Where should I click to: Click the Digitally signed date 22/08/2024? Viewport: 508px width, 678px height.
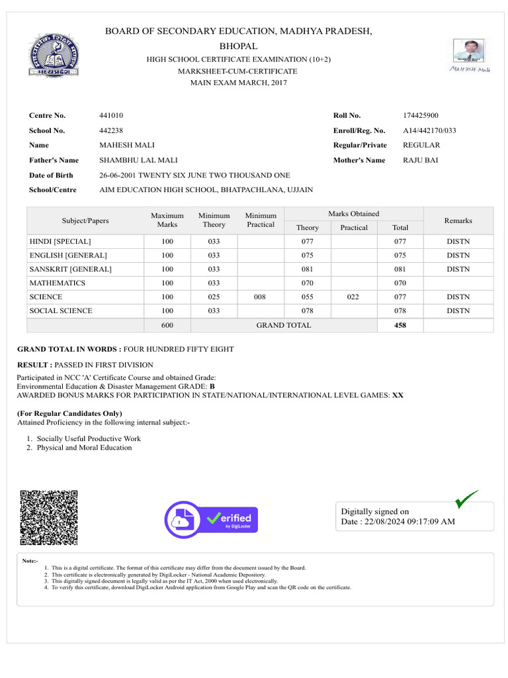398,522
